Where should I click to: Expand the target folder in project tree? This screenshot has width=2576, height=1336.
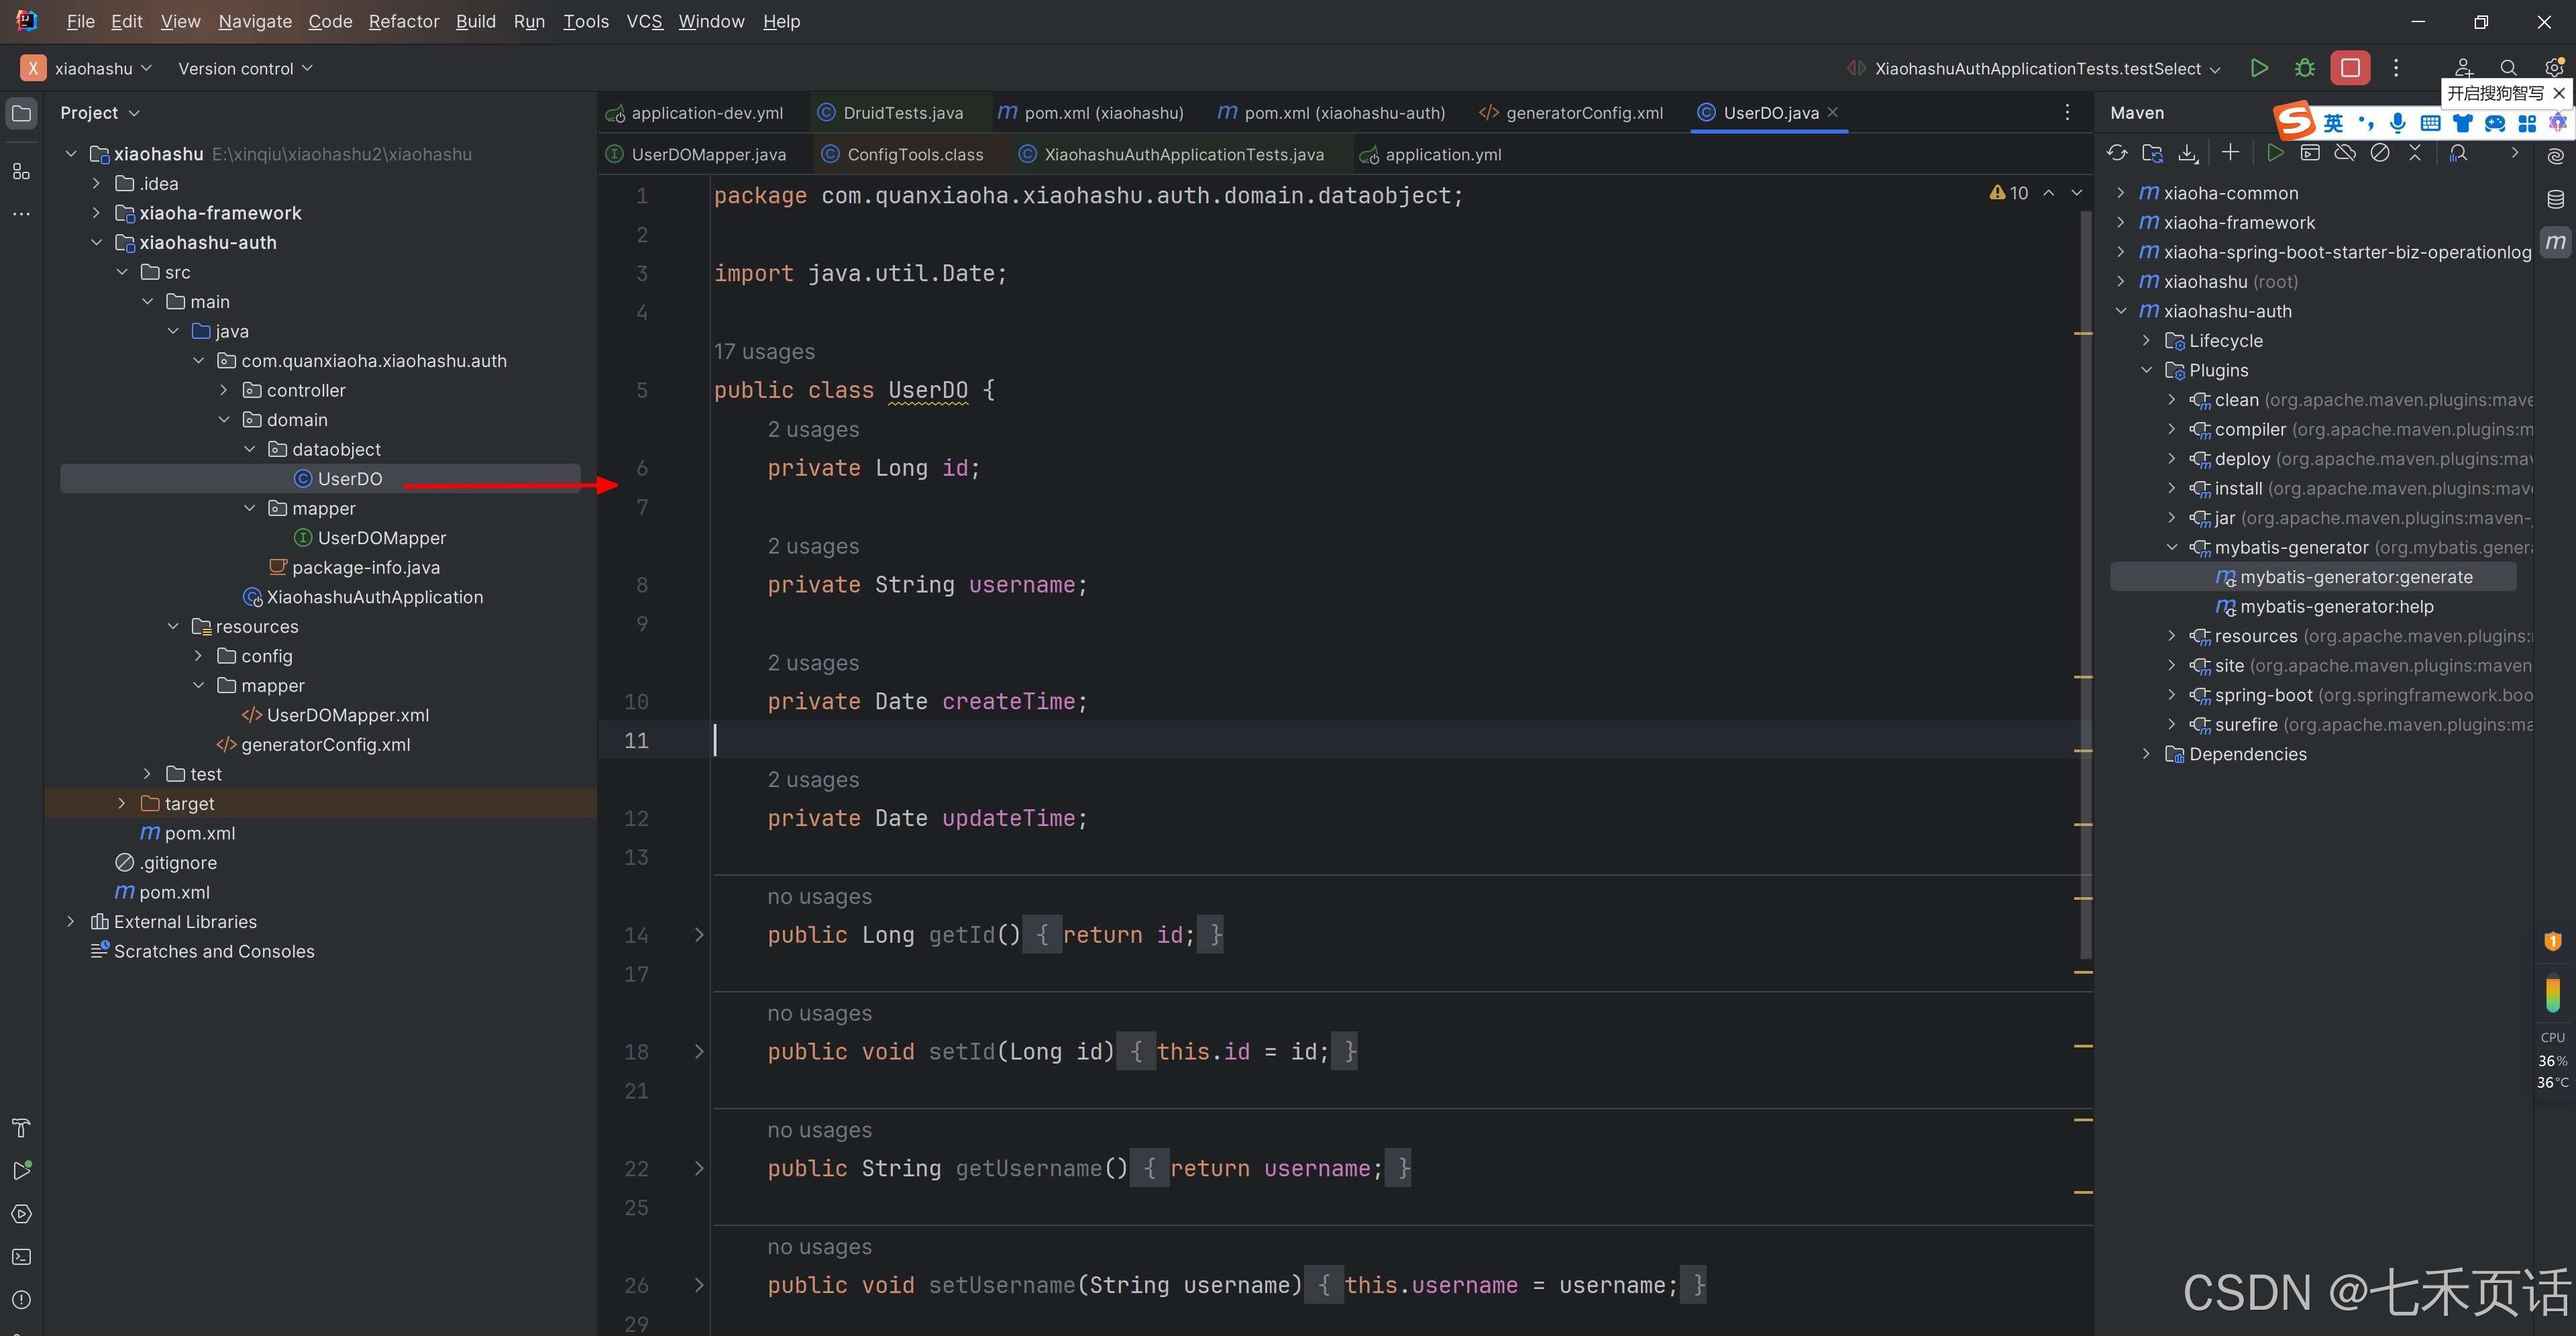(x=122, y=803)
